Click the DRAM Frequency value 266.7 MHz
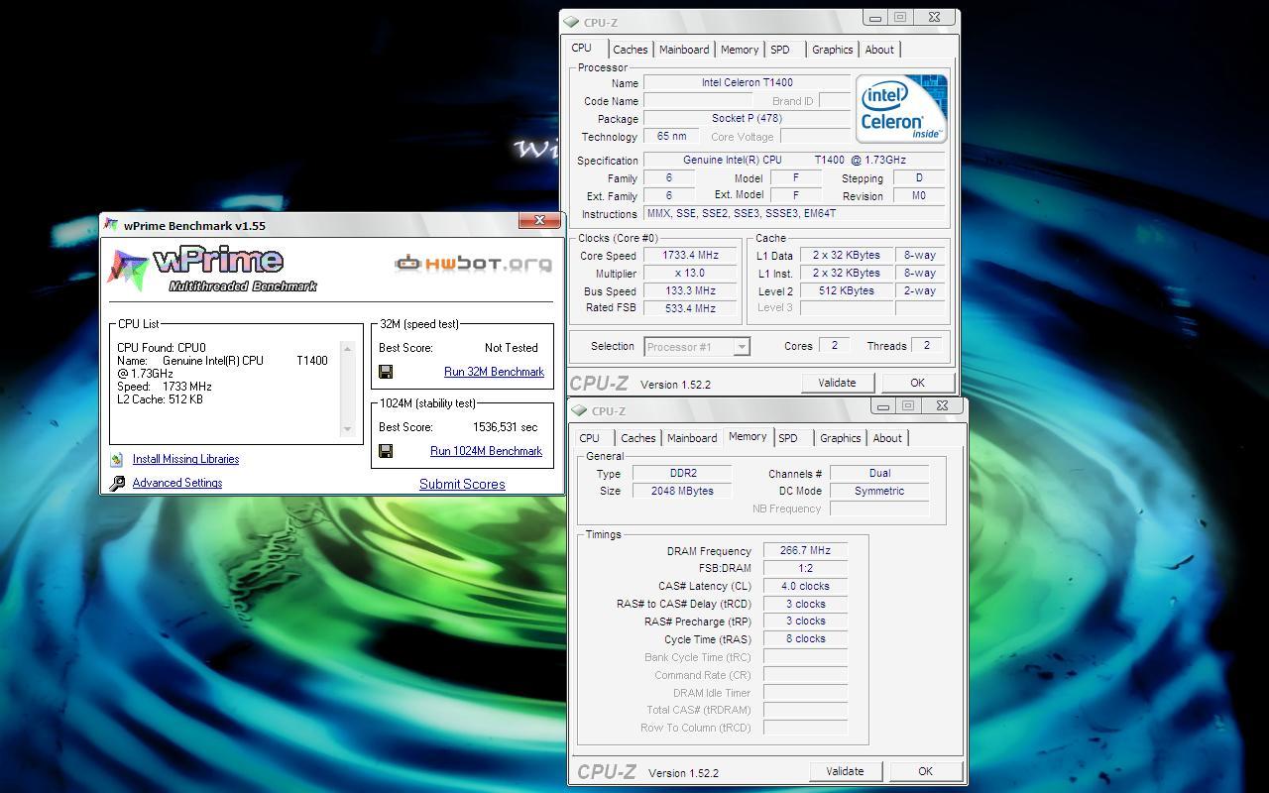 click(x=805, y=551)
